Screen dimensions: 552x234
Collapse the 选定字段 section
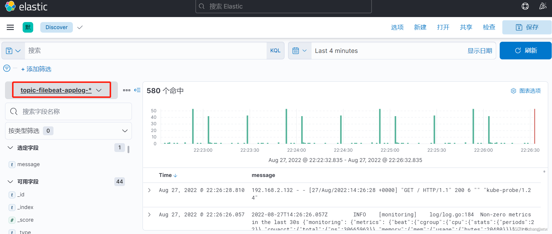[x=10, y=148]
